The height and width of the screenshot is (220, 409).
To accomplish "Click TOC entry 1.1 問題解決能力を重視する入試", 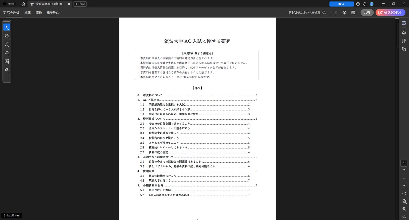I will pos(195,105).
